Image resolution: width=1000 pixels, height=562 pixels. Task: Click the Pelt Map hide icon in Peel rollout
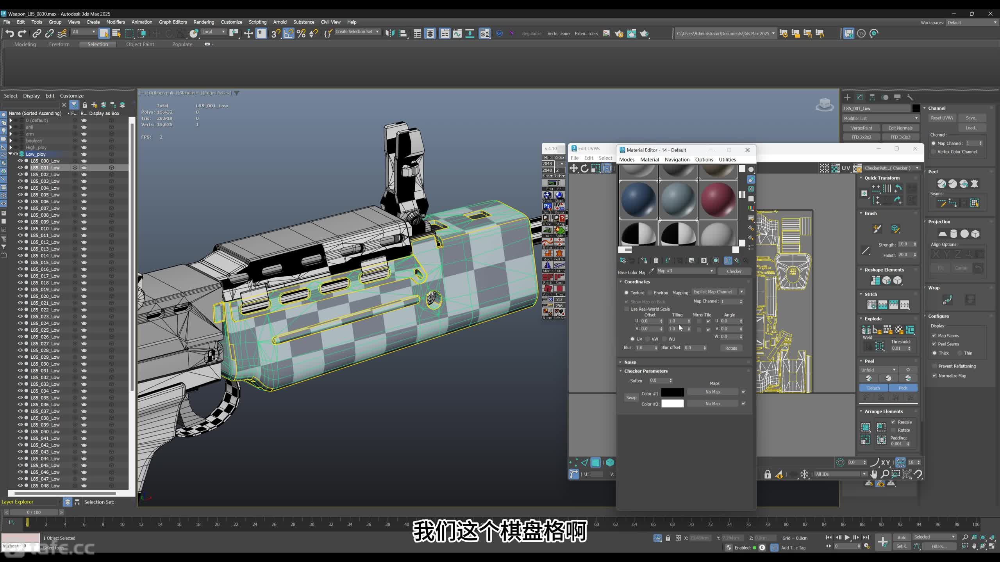pos(975,184)
